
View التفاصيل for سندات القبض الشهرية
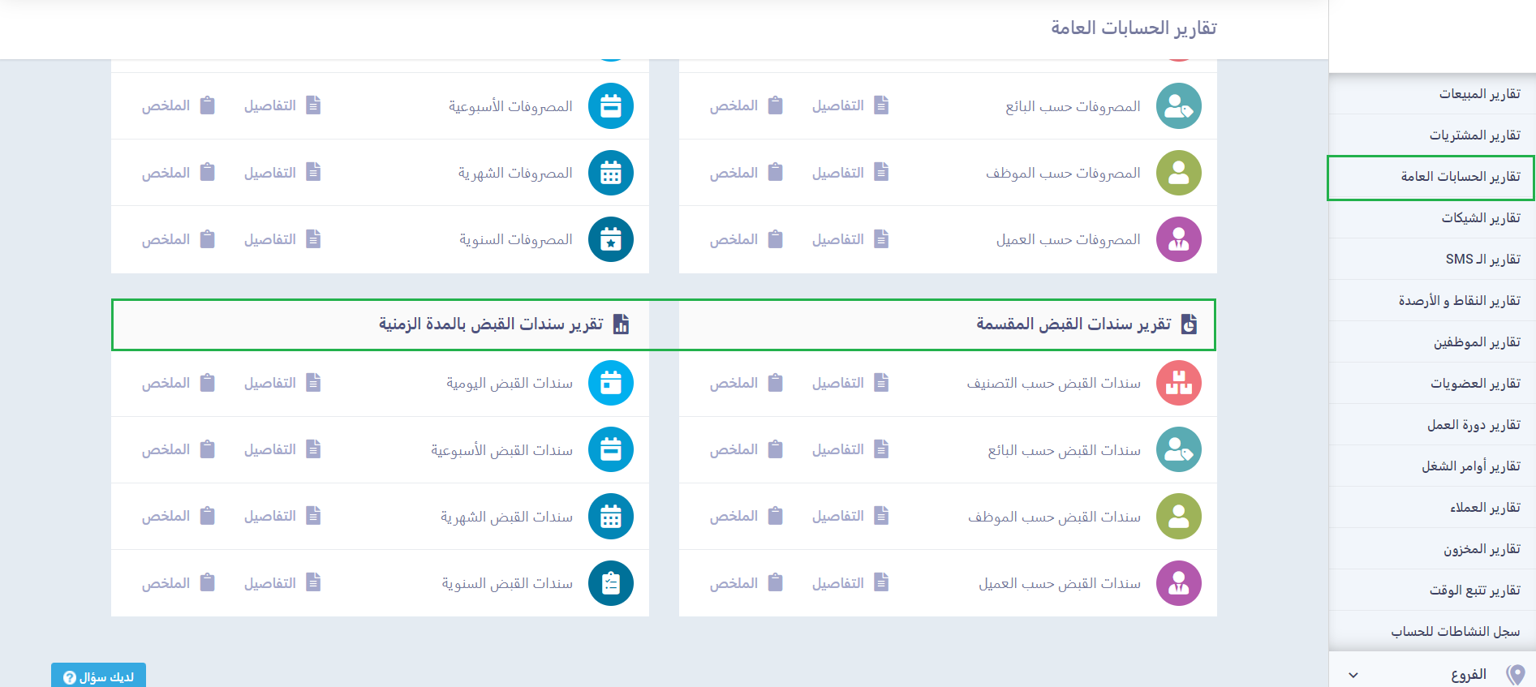[x=282, y=517]
